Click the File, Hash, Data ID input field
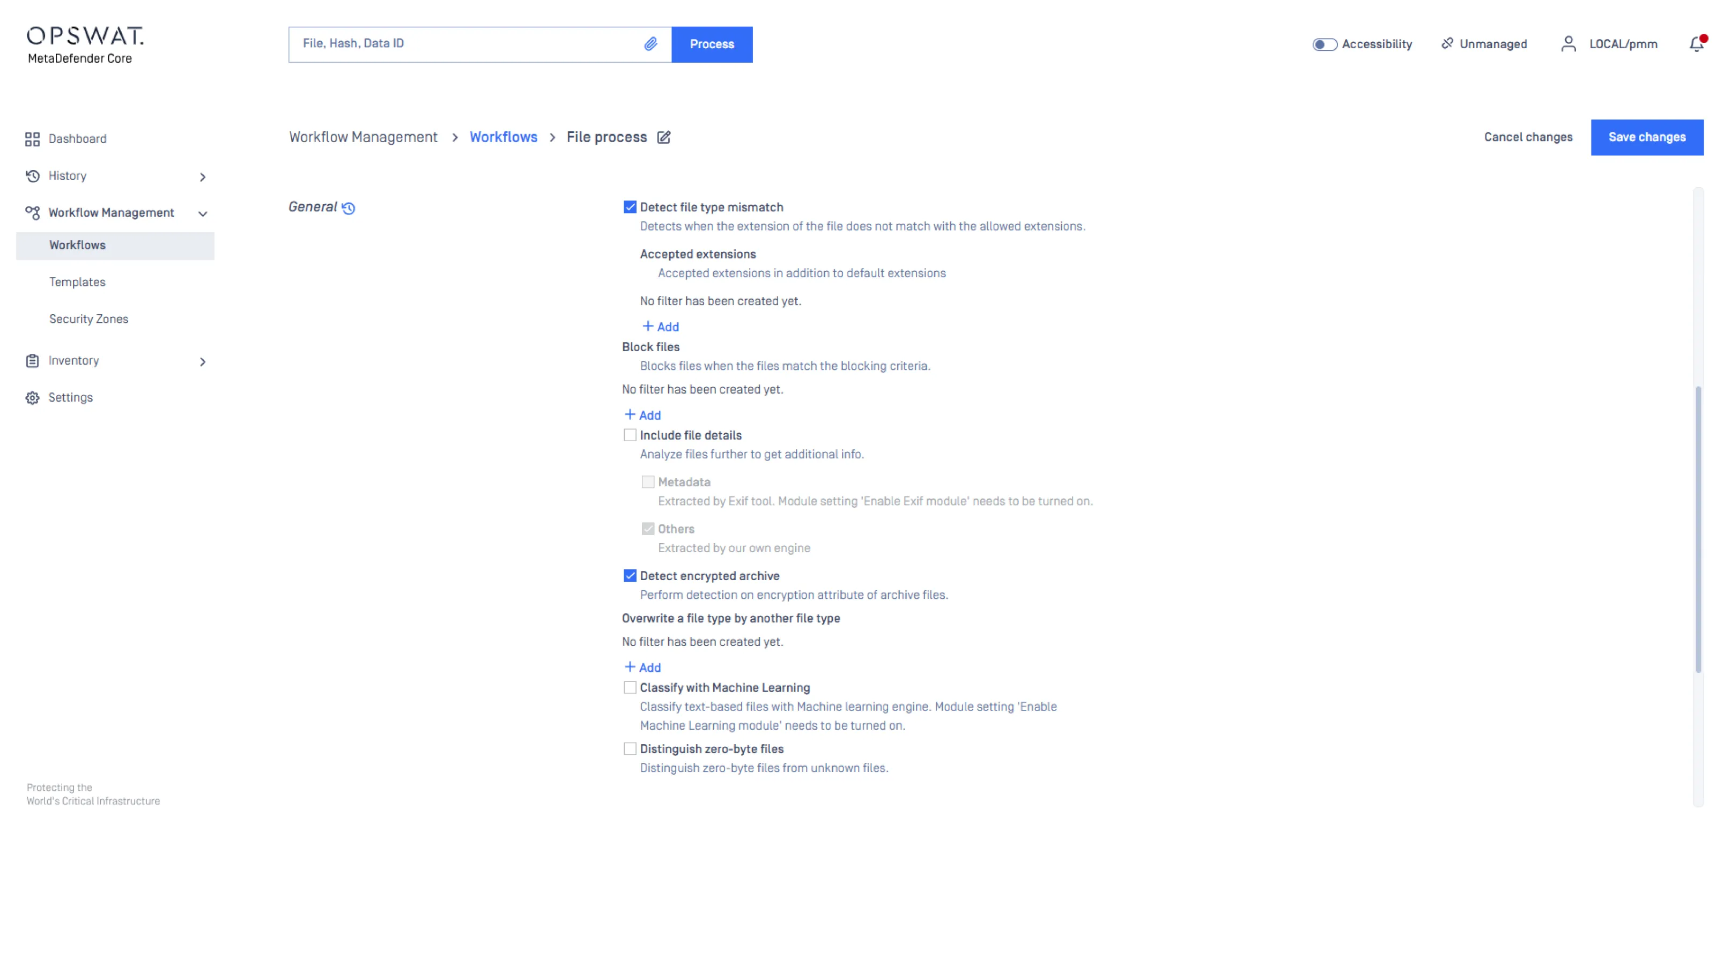Viewport: 1731px width, 957px height. [x=464, y=44]
